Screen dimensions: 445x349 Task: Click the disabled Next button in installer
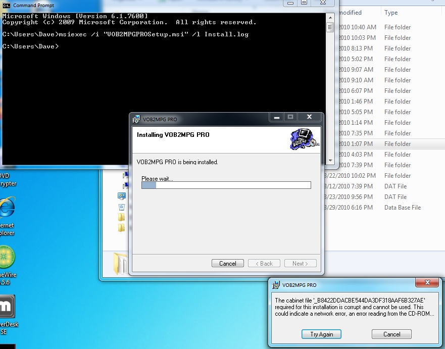pos(300,263)
